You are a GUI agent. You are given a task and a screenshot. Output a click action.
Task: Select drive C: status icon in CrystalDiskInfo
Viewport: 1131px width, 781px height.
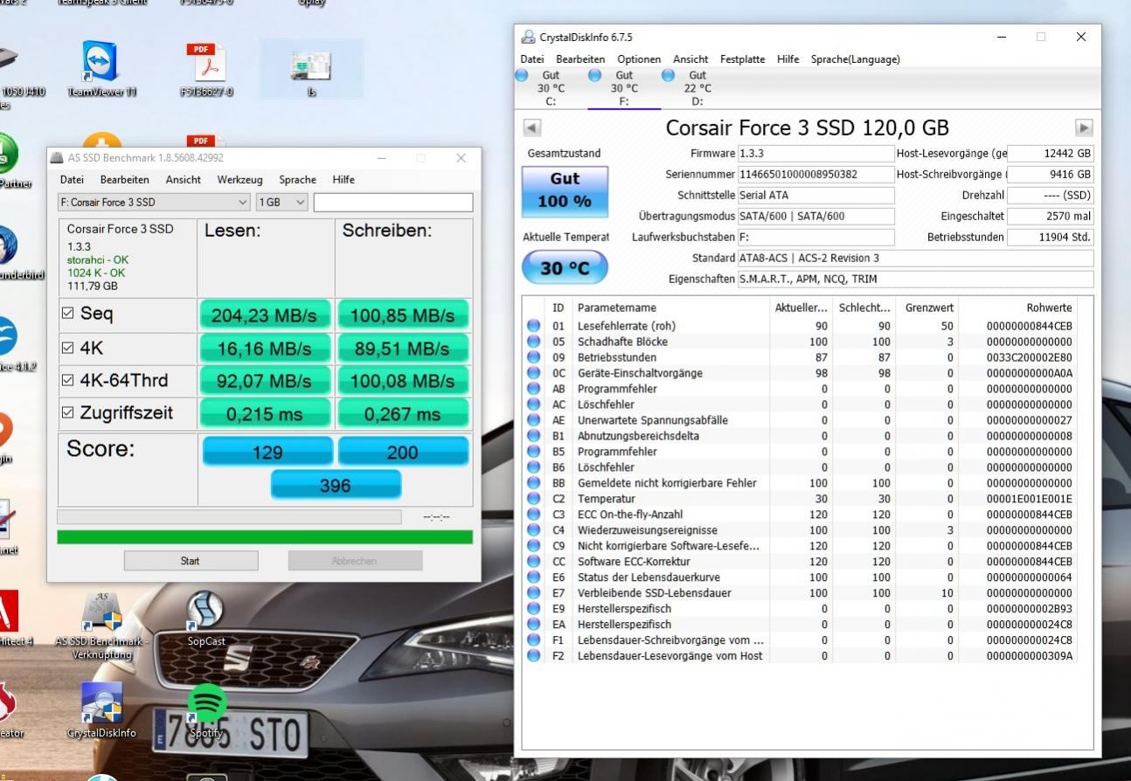[x=522, y=76]
